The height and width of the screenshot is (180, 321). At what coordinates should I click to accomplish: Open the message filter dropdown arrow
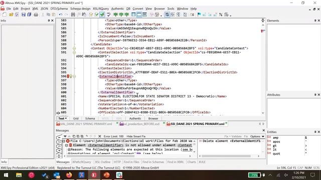pos(65,136)
